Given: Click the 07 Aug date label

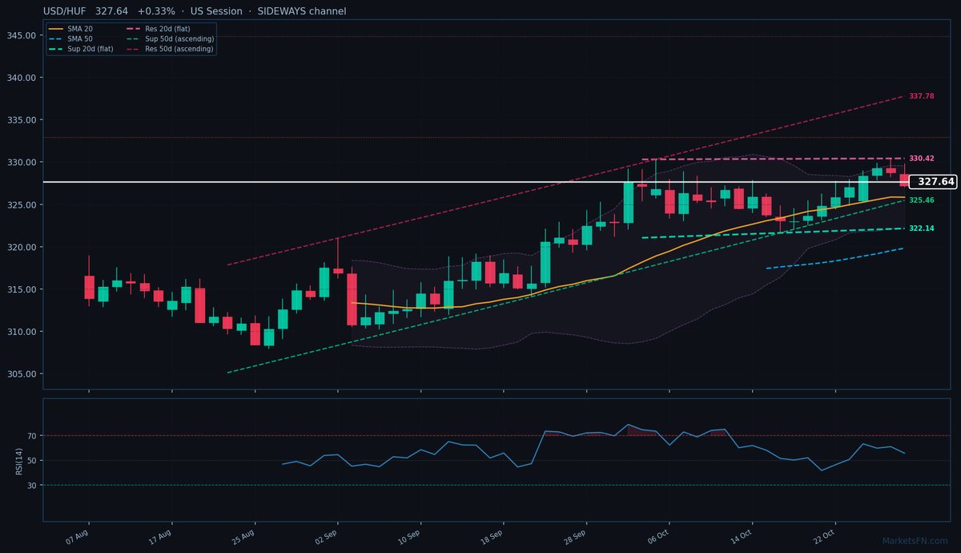Looking at the screenshot, I should (x=77, y=535).
